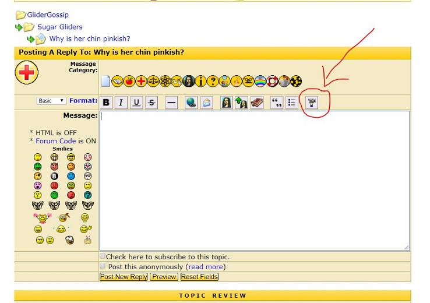Insert the green tongue-out smiley

[37, 167]
